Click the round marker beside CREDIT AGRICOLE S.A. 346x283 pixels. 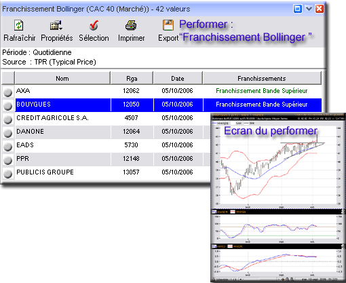point(8,119)
